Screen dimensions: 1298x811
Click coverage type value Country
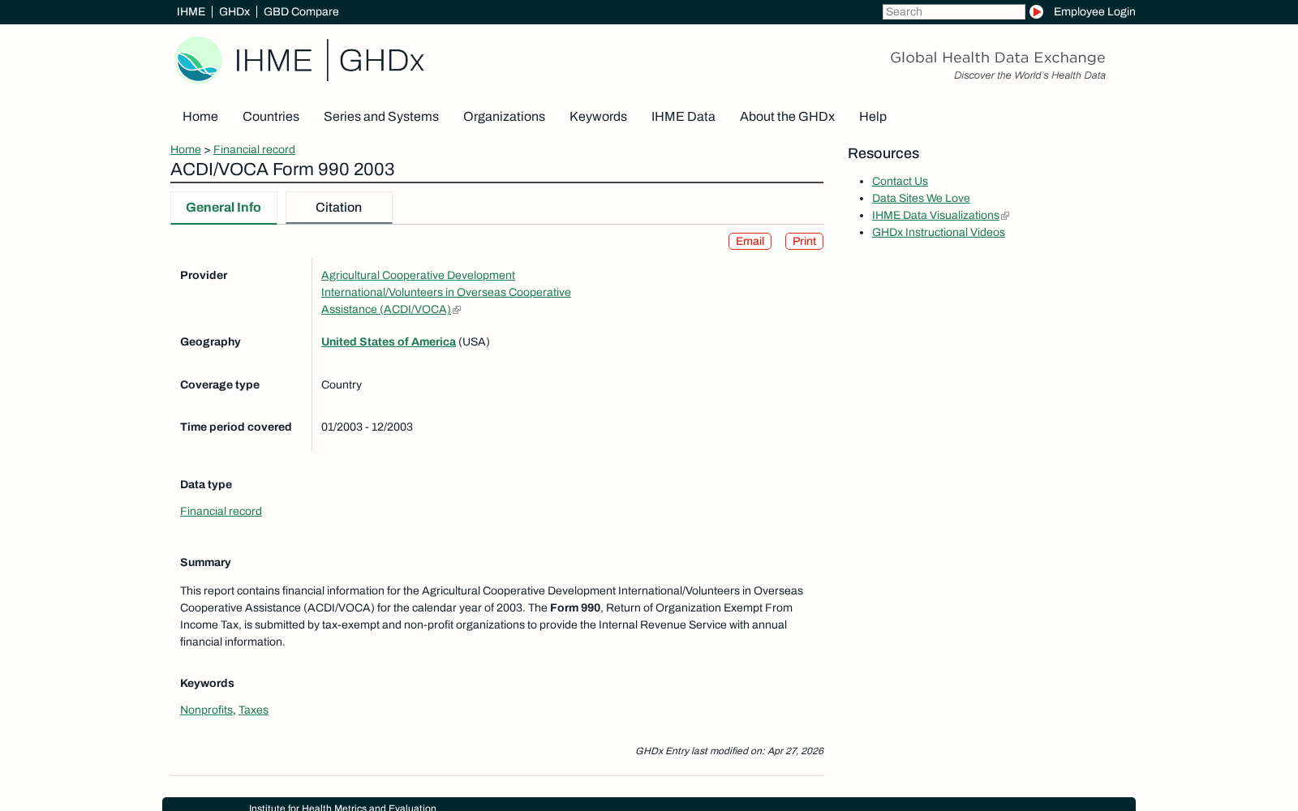coord(342,384)
